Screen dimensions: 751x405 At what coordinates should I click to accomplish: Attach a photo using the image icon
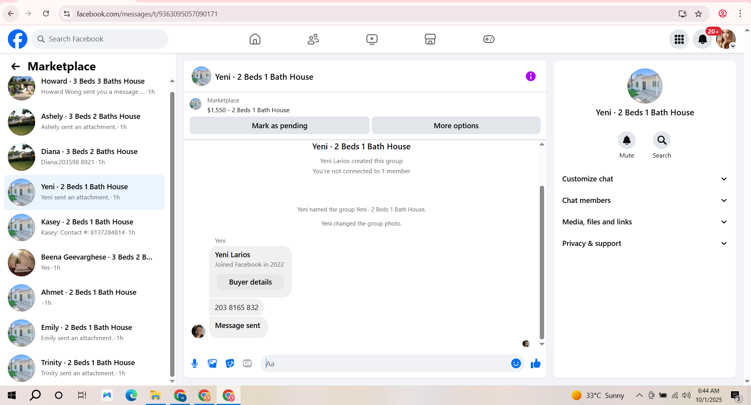212,364
